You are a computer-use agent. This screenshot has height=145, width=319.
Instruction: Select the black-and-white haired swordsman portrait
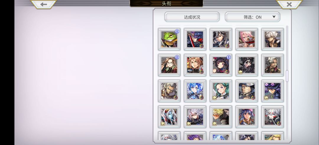click(x=221, y=39)
